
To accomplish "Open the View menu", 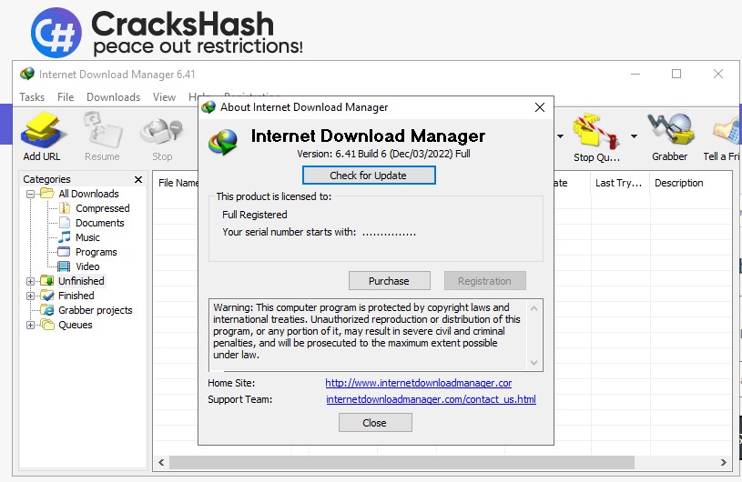I will tap(164, 97).
